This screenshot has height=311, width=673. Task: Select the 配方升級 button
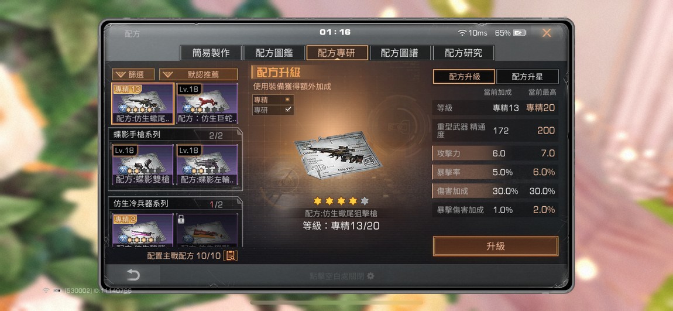point(464,77)
